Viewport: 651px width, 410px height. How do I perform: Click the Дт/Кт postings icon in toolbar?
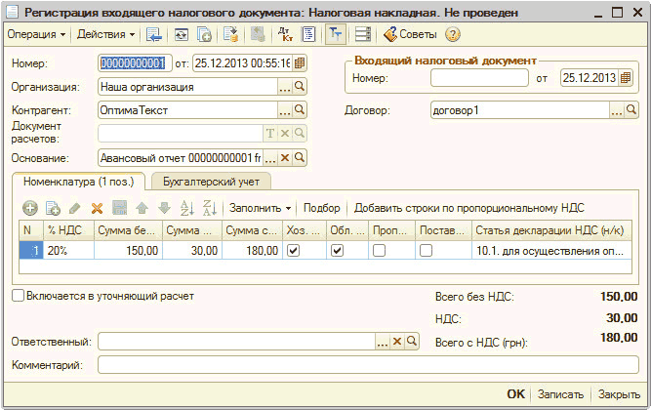pyautogui.click(x=286, y=34)
